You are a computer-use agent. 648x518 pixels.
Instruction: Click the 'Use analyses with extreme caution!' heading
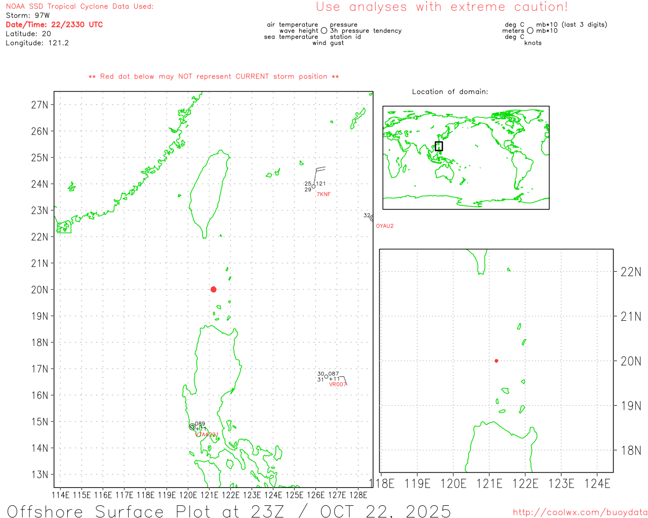(x=441, y=7)
